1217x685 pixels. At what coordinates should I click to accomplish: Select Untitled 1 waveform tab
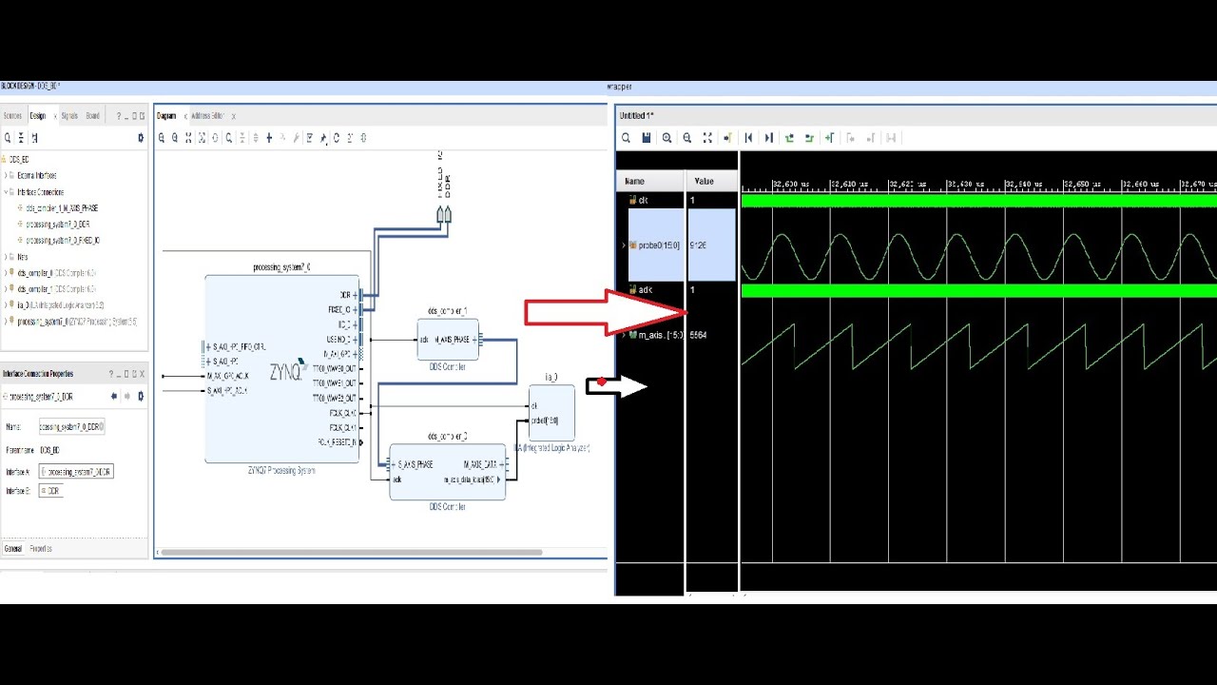coord(637,115)
